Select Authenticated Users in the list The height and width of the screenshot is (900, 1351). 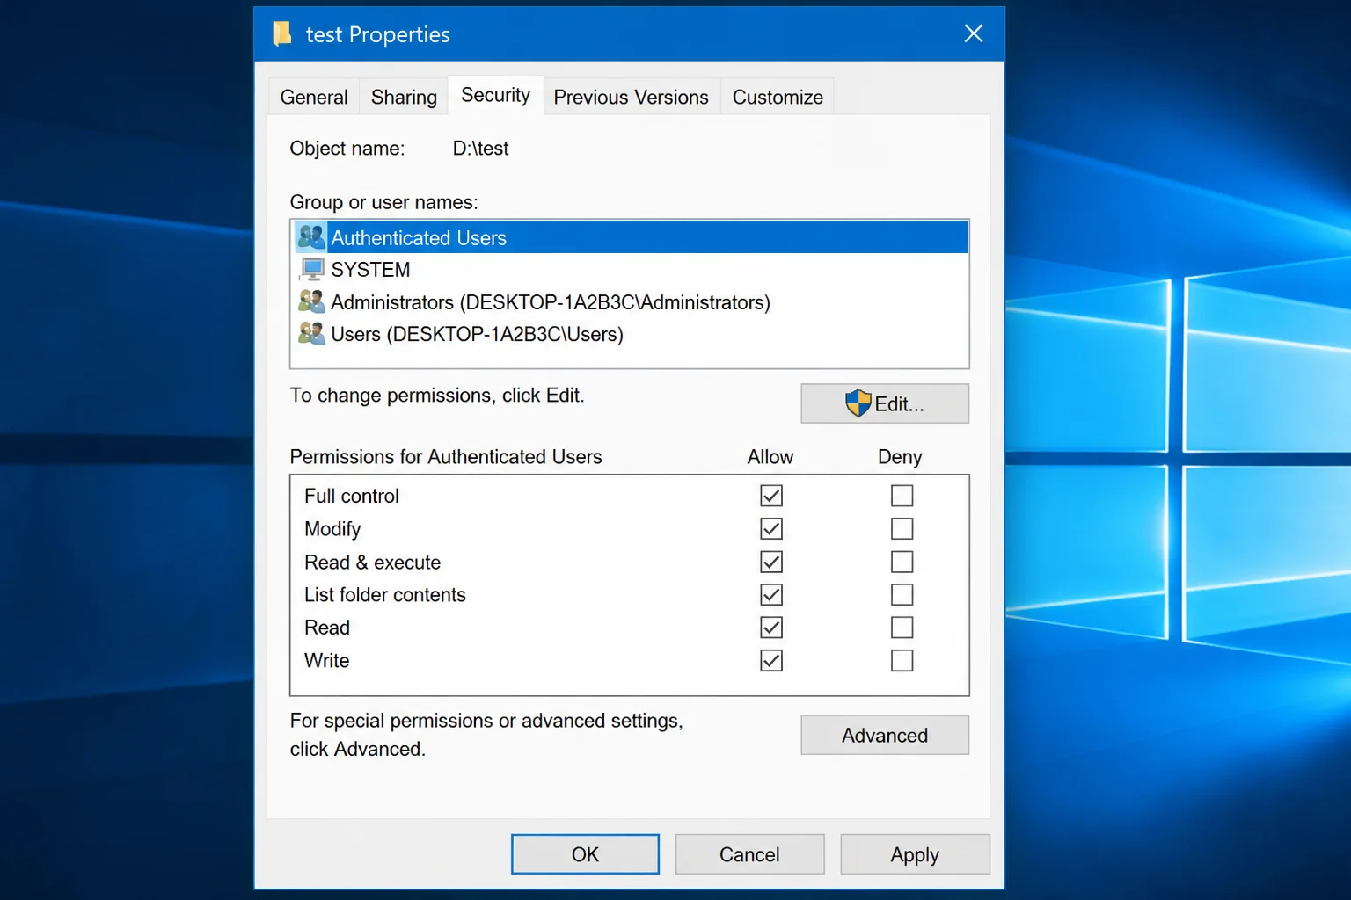(630, 237)
